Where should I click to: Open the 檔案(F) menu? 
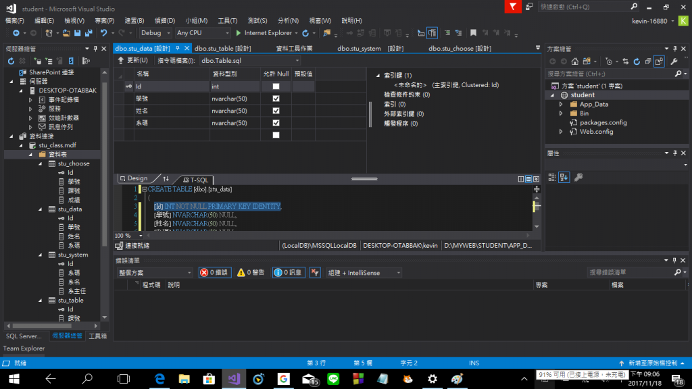(x=15, y=21)
